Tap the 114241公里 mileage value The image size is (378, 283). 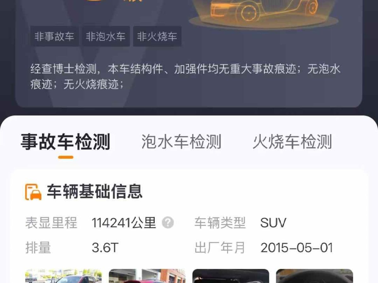(124, 223)
